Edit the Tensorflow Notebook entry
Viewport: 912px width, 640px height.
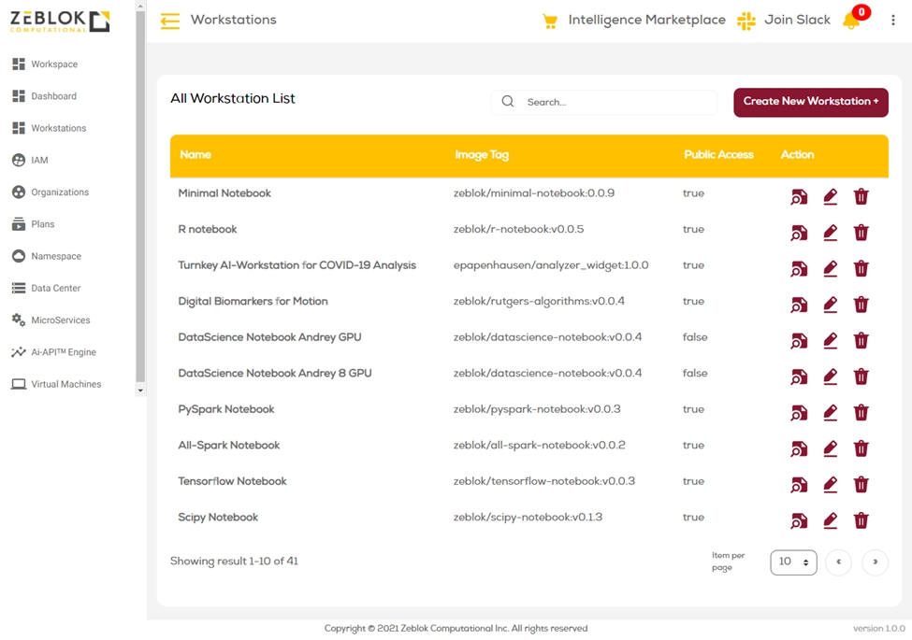tap(830, 484)
